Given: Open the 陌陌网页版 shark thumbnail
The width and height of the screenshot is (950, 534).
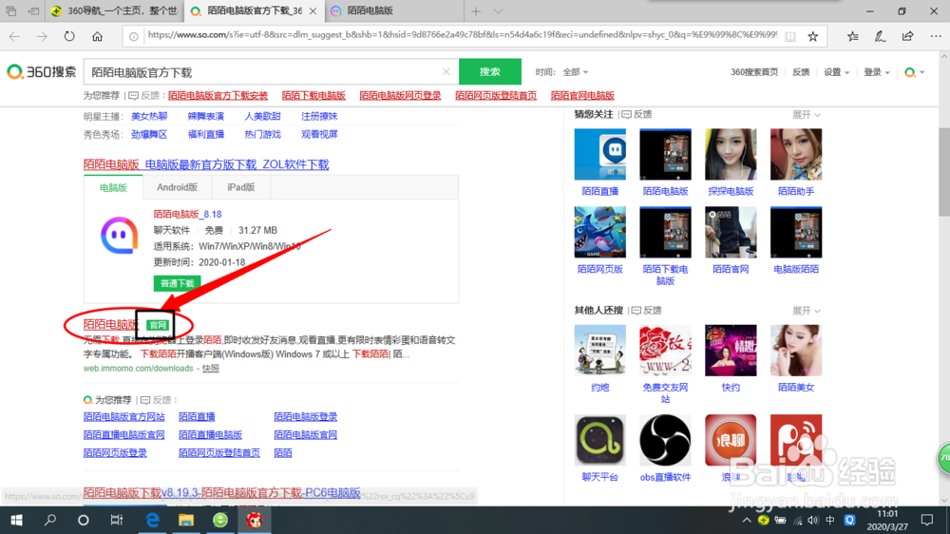Looking at the screenshot, I should pyautogui.click(x=599, y=232).
